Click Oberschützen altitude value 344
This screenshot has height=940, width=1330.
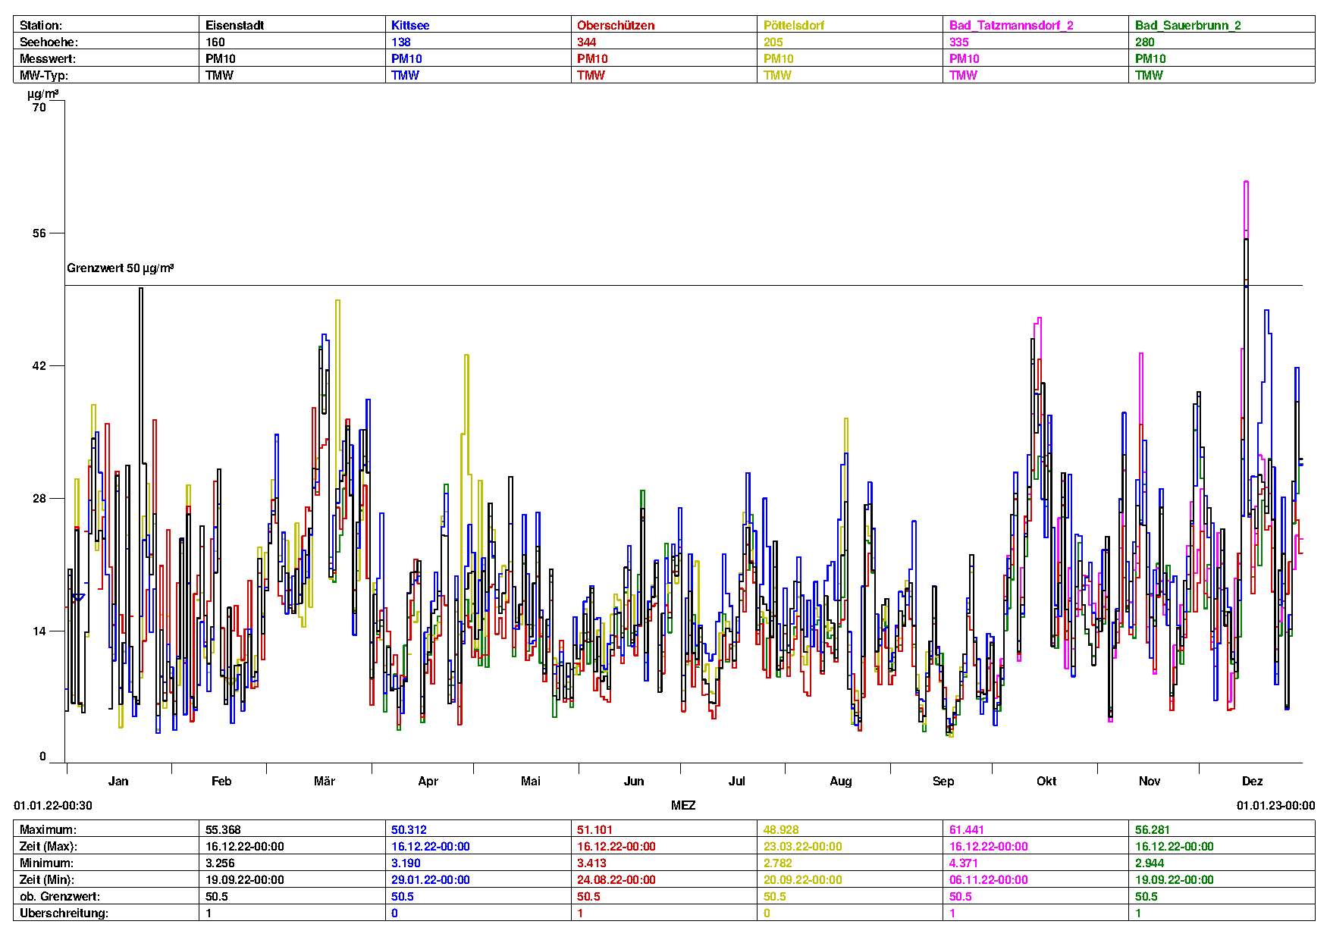point(587,42)
